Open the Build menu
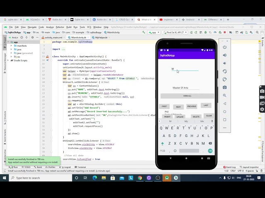 [x=69, y=27]
